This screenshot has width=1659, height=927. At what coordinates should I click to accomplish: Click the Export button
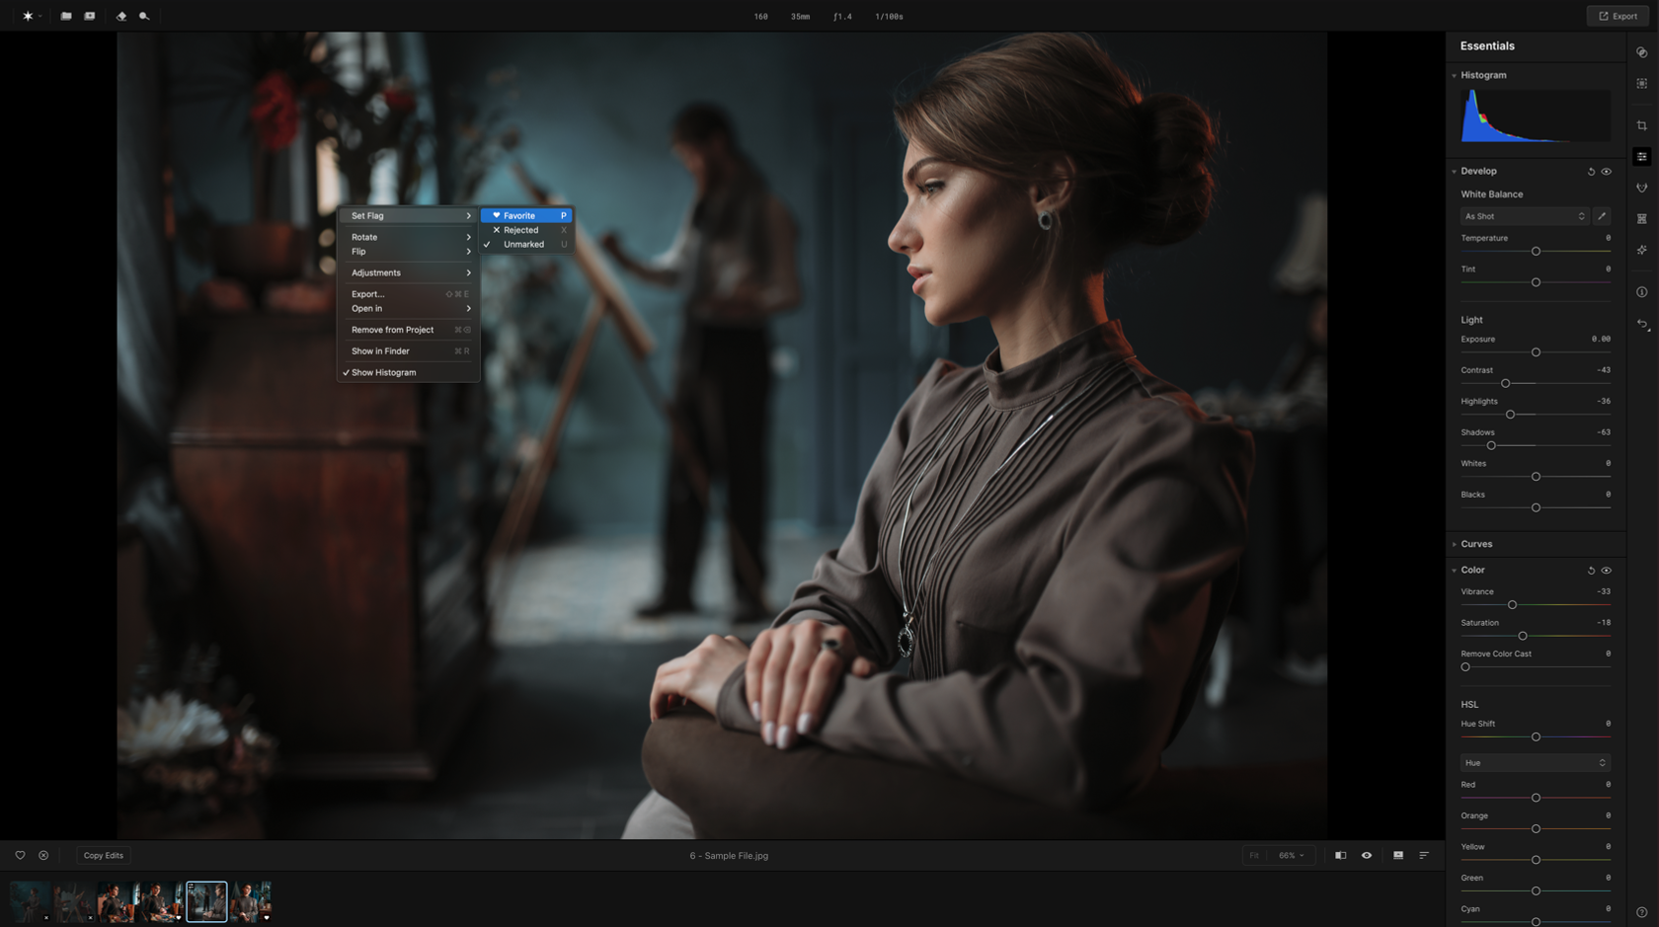tap(1618, 16)
